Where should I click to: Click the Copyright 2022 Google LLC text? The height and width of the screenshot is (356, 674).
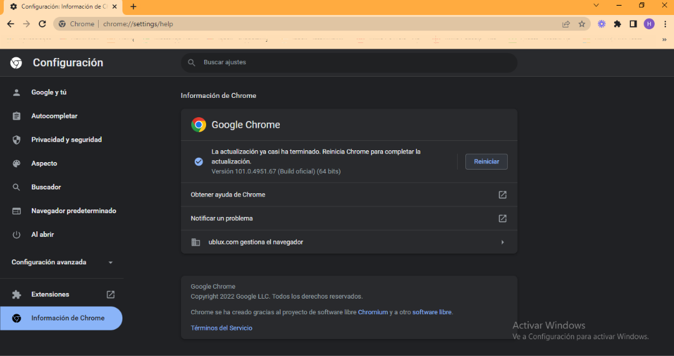pyautogui.click(x=277, y=296)
